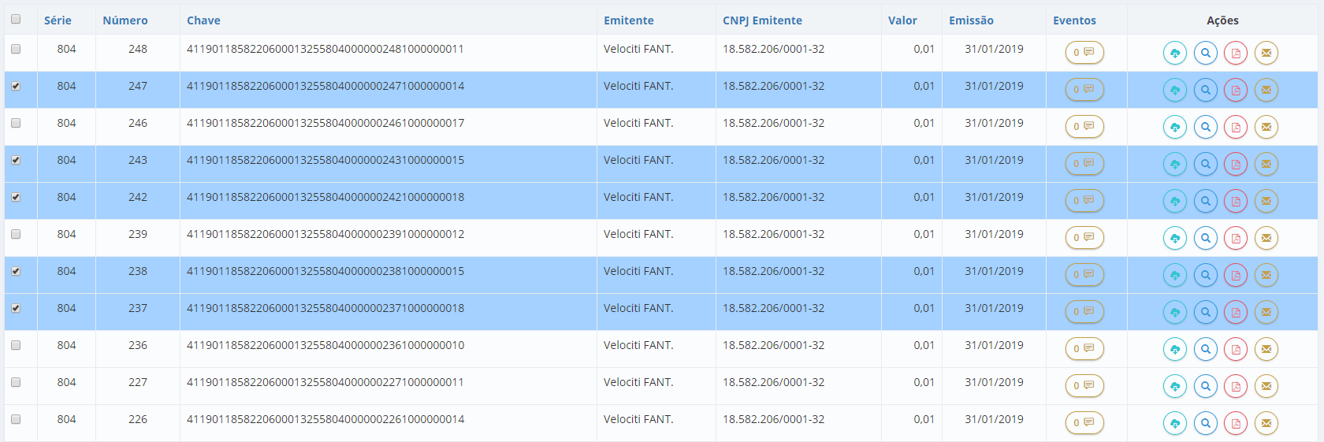Viewport: 1324px width, 442px height.
Task: Click the access key of invoice 239
Action: (325, 234)
